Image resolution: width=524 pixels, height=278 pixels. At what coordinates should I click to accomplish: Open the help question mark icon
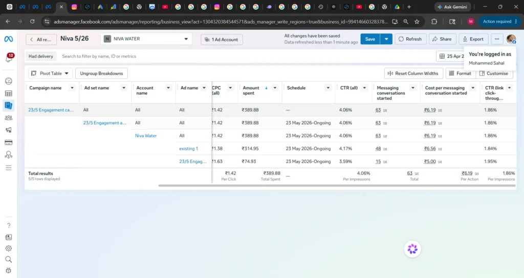coord(9,225)
